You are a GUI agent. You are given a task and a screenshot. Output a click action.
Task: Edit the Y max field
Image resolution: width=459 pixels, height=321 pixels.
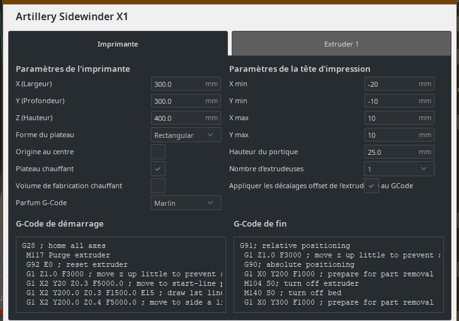(399, 135)
